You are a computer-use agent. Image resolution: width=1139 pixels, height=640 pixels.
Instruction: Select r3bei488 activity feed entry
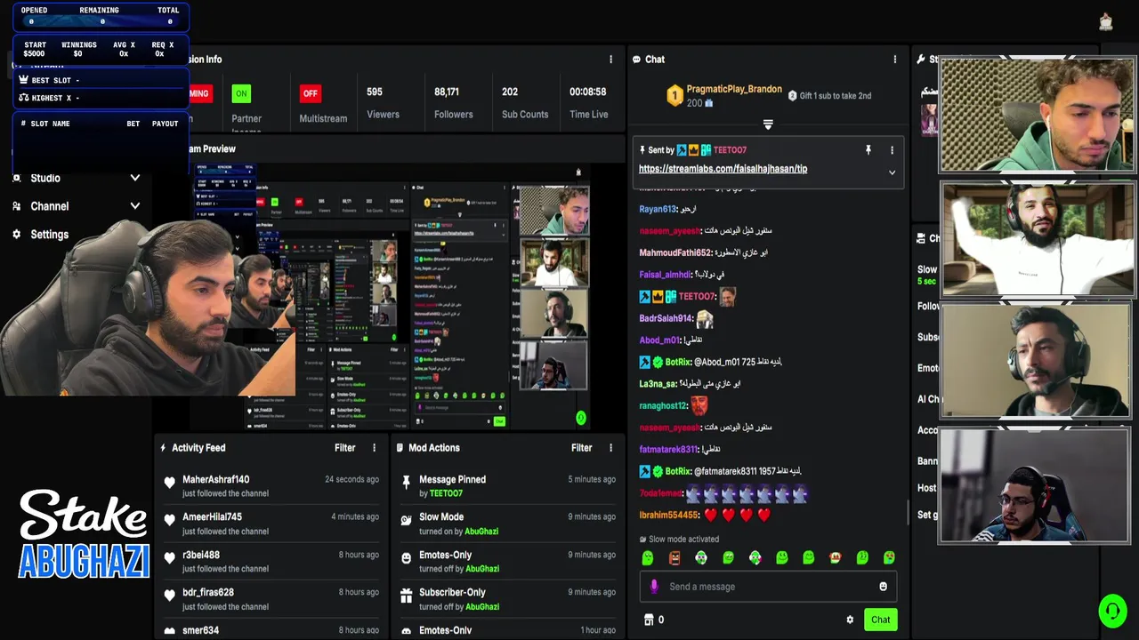271,561
